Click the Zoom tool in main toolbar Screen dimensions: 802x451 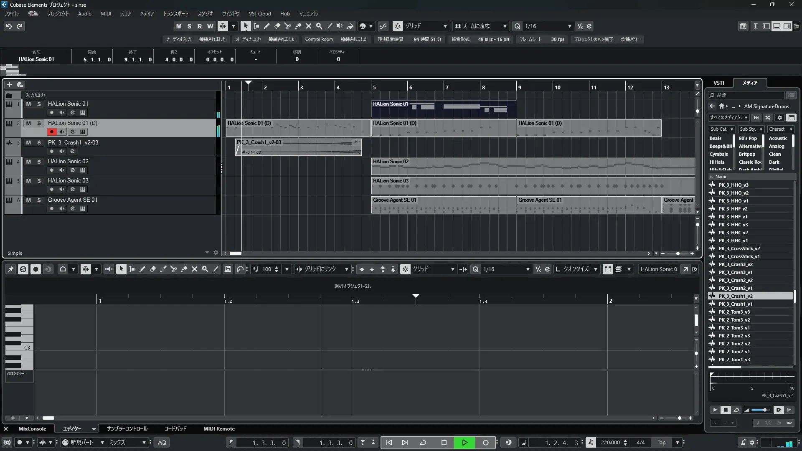(x=319, y=26)
